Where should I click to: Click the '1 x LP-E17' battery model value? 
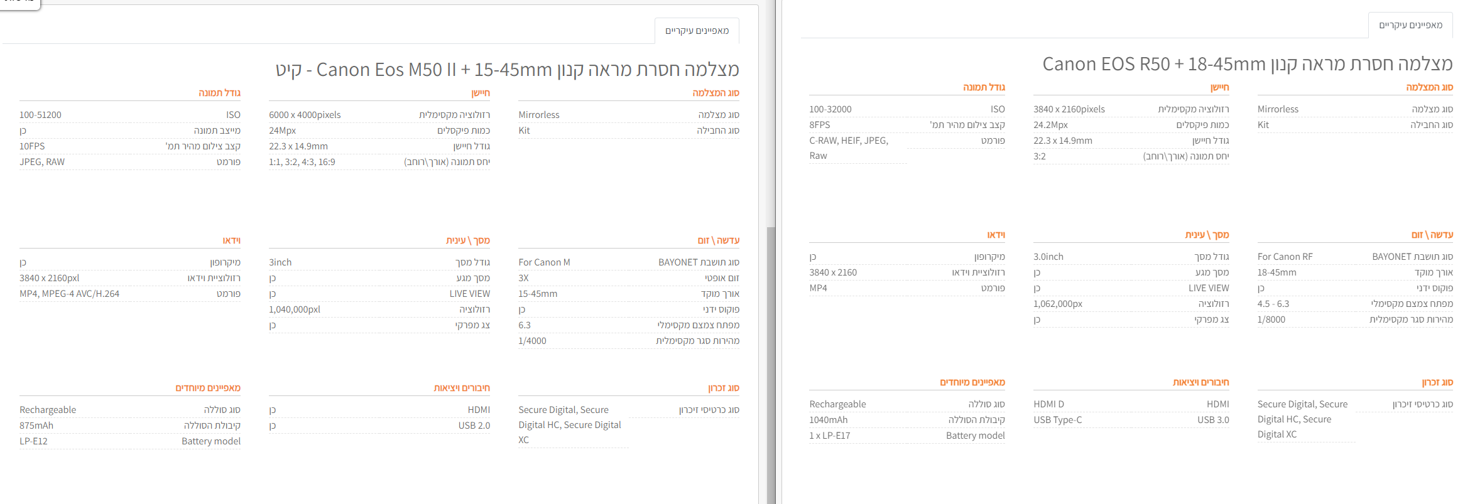coord(830,436)
